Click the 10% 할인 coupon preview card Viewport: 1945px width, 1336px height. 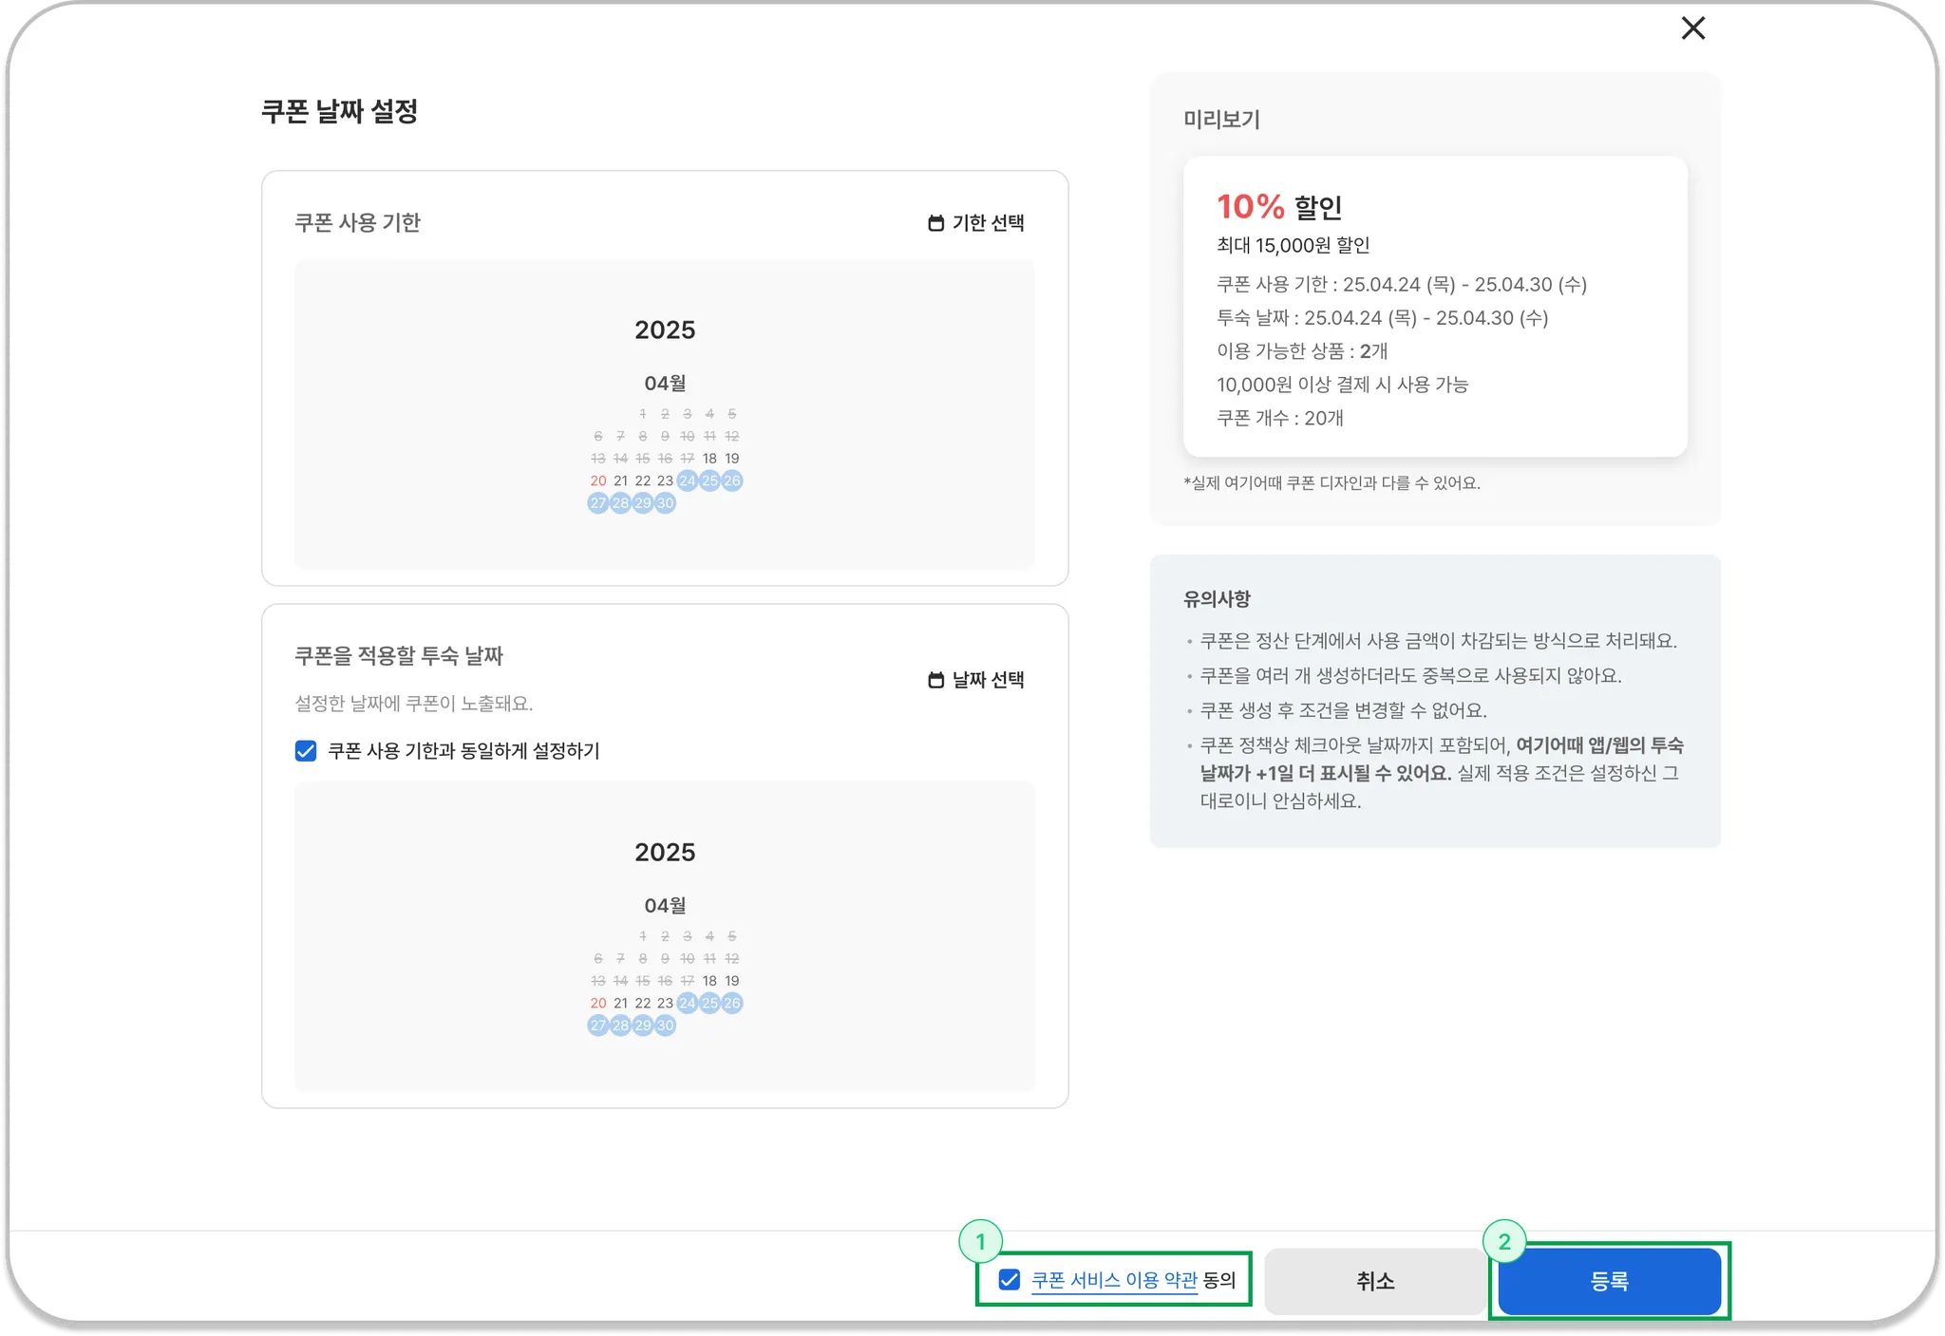[x=1434, y=306]
